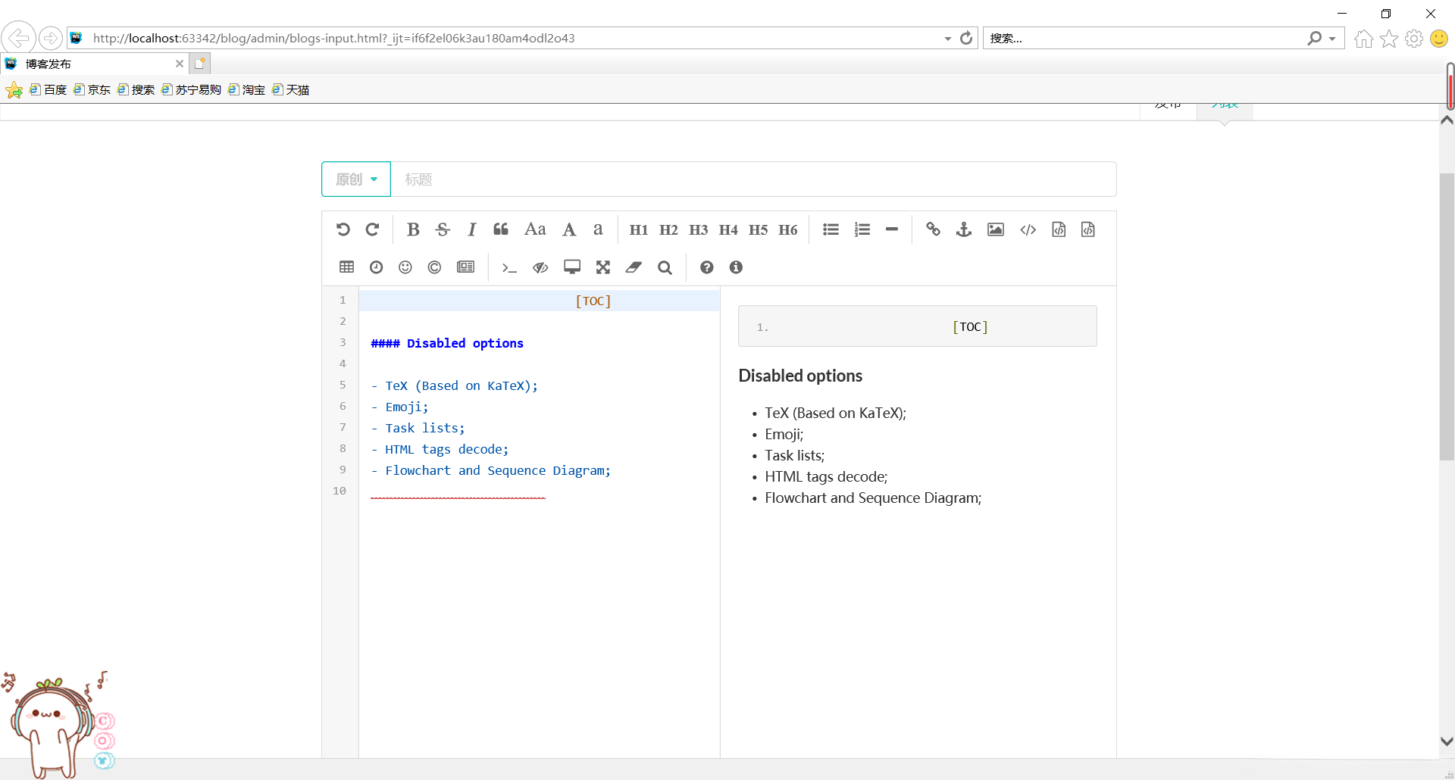The width and height of the screenshot is (1455, 780).
Task: Insert a table in editor
Action: (x=346, y=267)
